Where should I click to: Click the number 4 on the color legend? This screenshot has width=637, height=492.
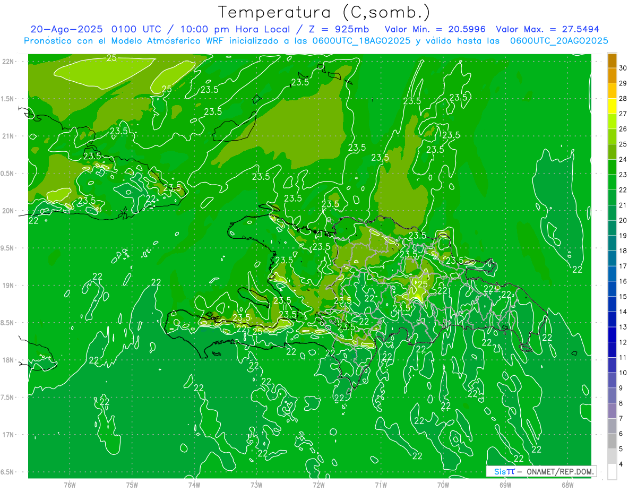(x=622, y=464)
